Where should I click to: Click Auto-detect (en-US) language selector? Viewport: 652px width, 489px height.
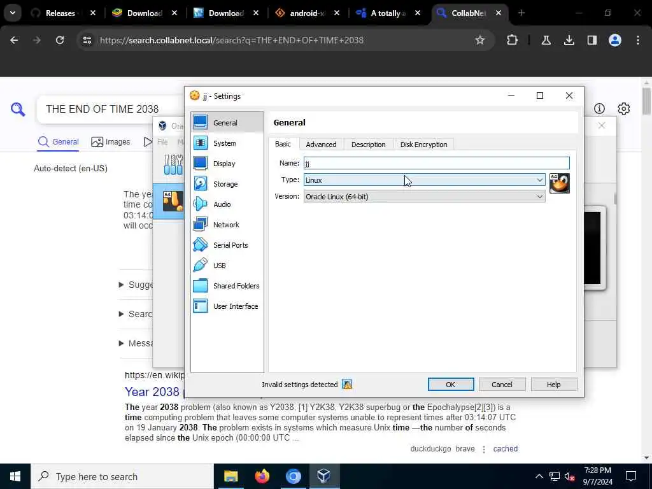click(x=71, y=168)
